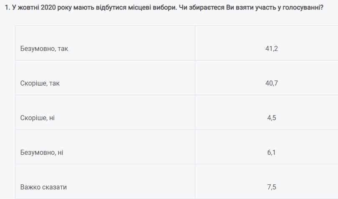Click the empty top-left header cell
This screenshot has width=338, height=199.
pos(105,33)
